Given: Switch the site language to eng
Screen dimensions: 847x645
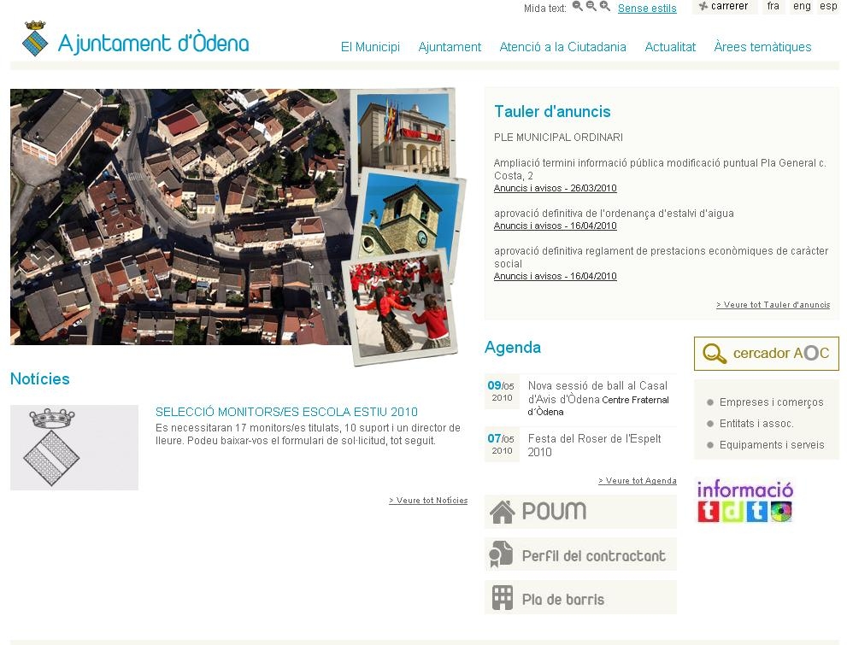Looking at the screenshot, I should click(x=802, y=6).
